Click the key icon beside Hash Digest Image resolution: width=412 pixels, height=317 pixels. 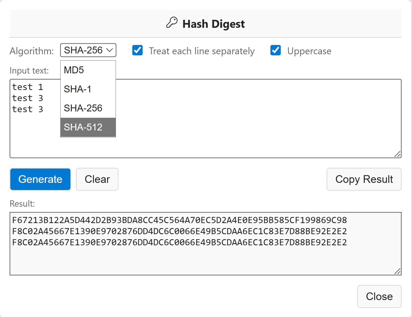tap(172, 23)
